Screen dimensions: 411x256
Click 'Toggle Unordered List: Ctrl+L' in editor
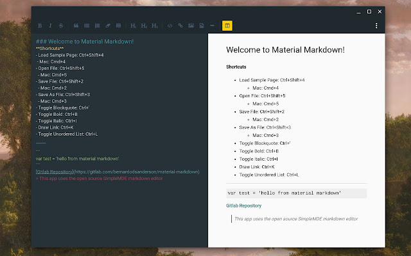(67, 134)
